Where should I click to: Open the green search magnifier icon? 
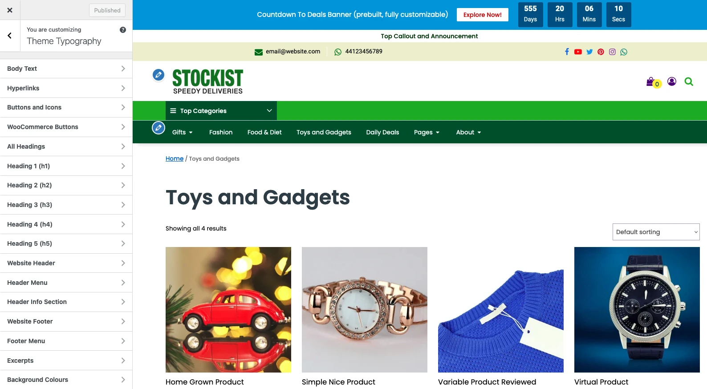689,81
